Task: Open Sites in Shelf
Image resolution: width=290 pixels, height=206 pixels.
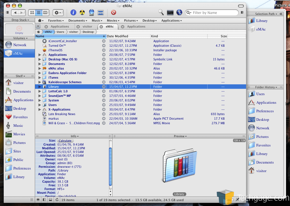Action: click(19, 151)
